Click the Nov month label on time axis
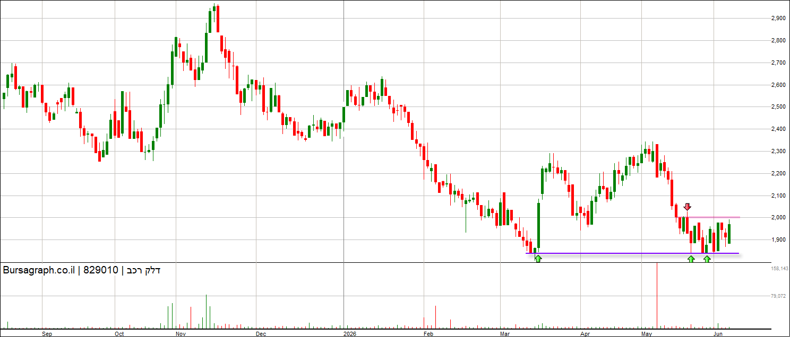 coord(179,334)
